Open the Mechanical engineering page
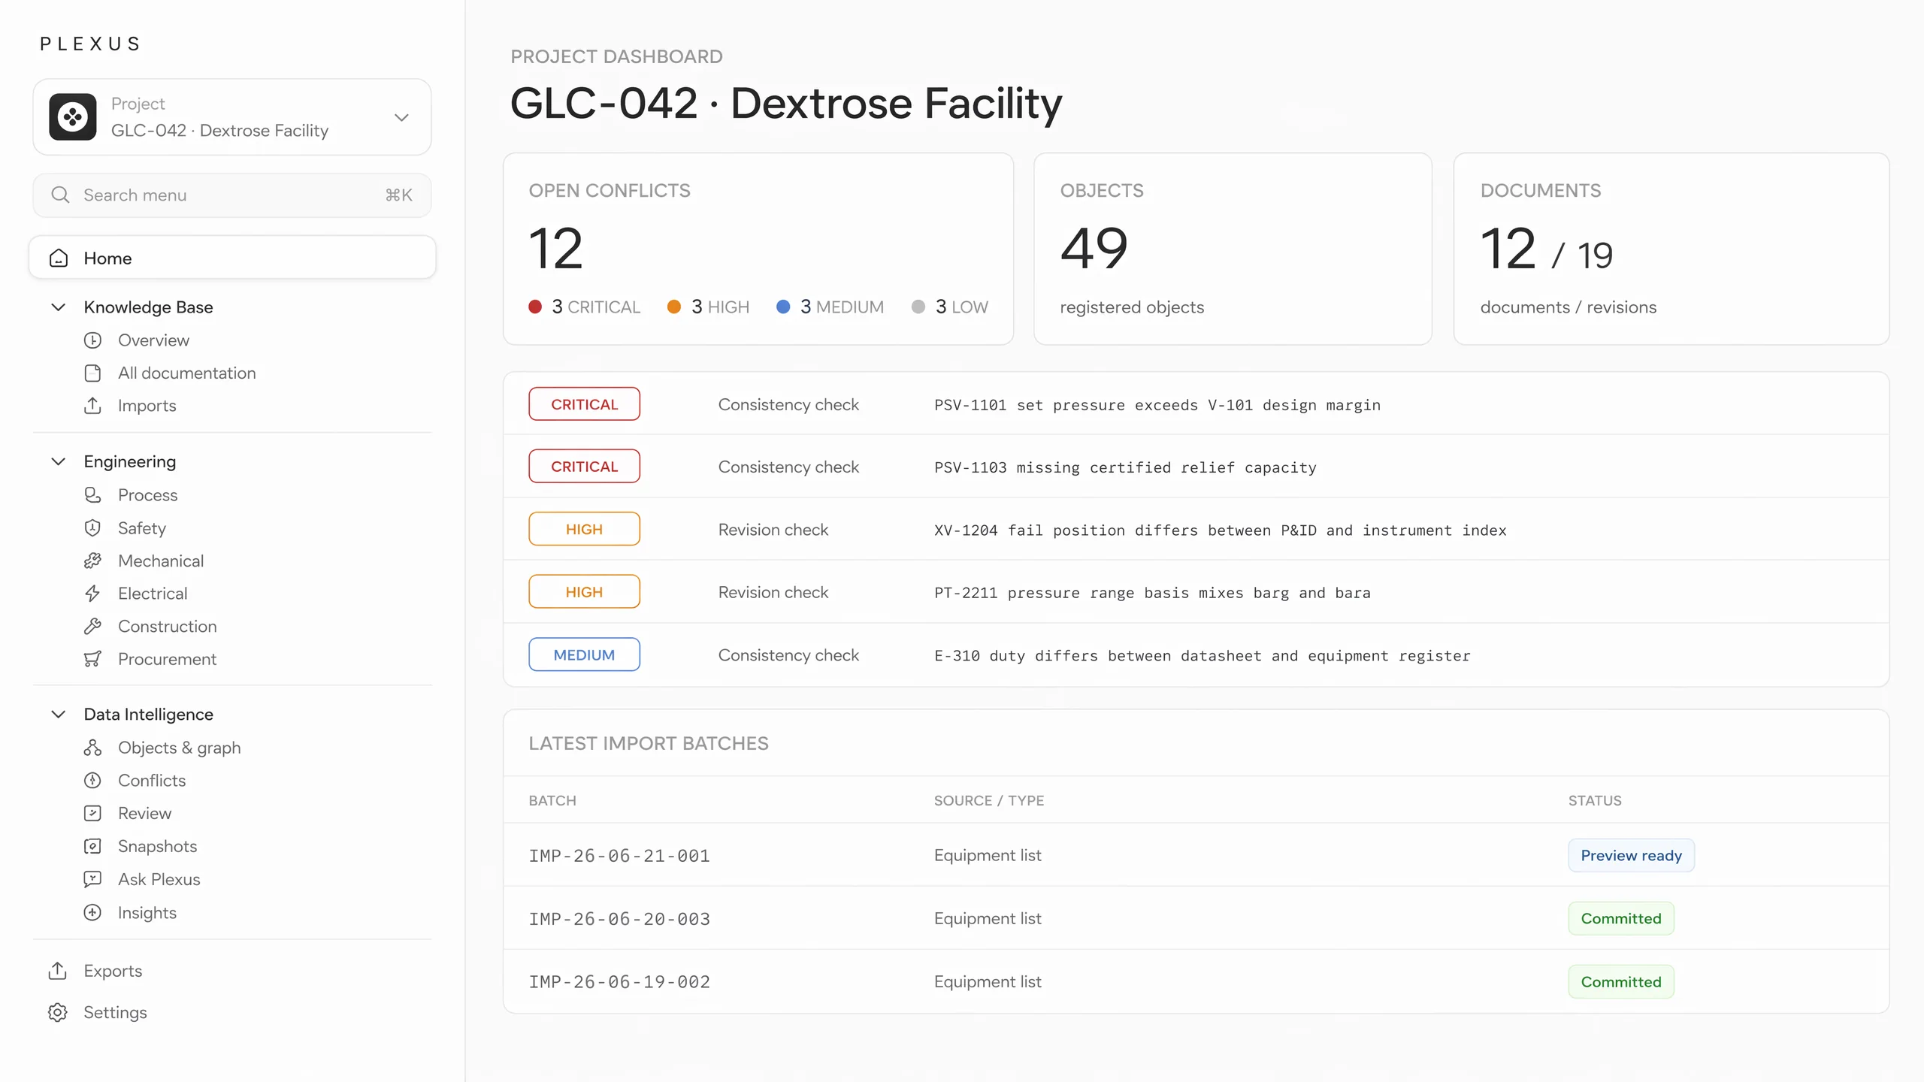This screenshot has height=1082, width=1924. click(161, 561)
